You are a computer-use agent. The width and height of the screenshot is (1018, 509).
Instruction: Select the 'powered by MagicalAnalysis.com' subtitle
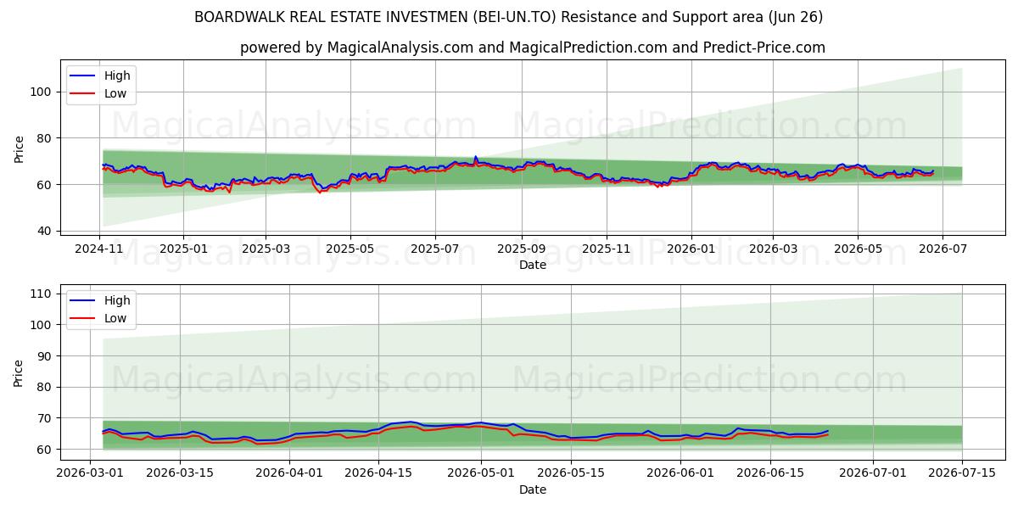[x=532, y=48]
